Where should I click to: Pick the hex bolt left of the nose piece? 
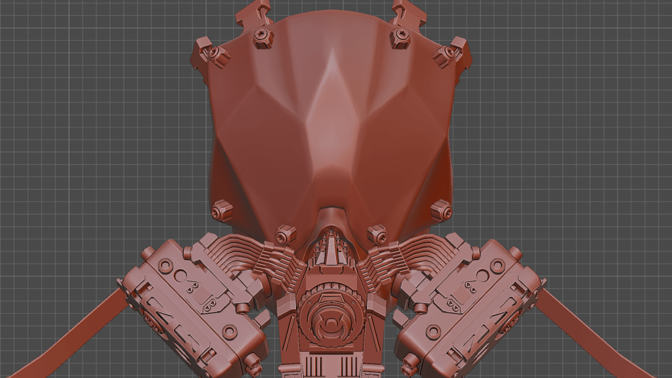point(284,234)
